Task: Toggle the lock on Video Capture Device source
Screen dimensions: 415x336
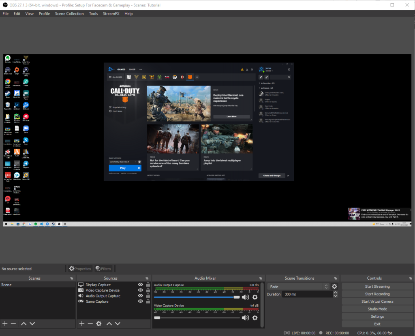Action: click(148, 291)
